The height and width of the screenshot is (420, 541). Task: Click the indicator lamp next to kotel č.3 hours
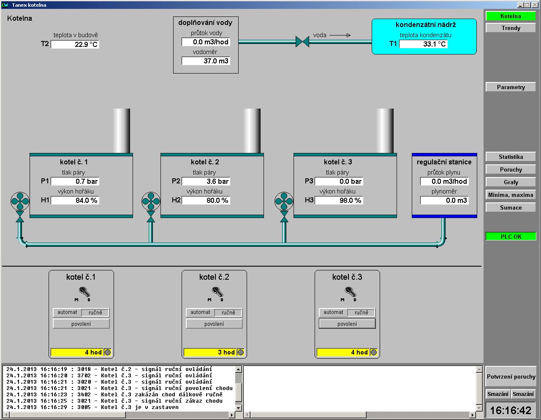click(x=374, y=352)
